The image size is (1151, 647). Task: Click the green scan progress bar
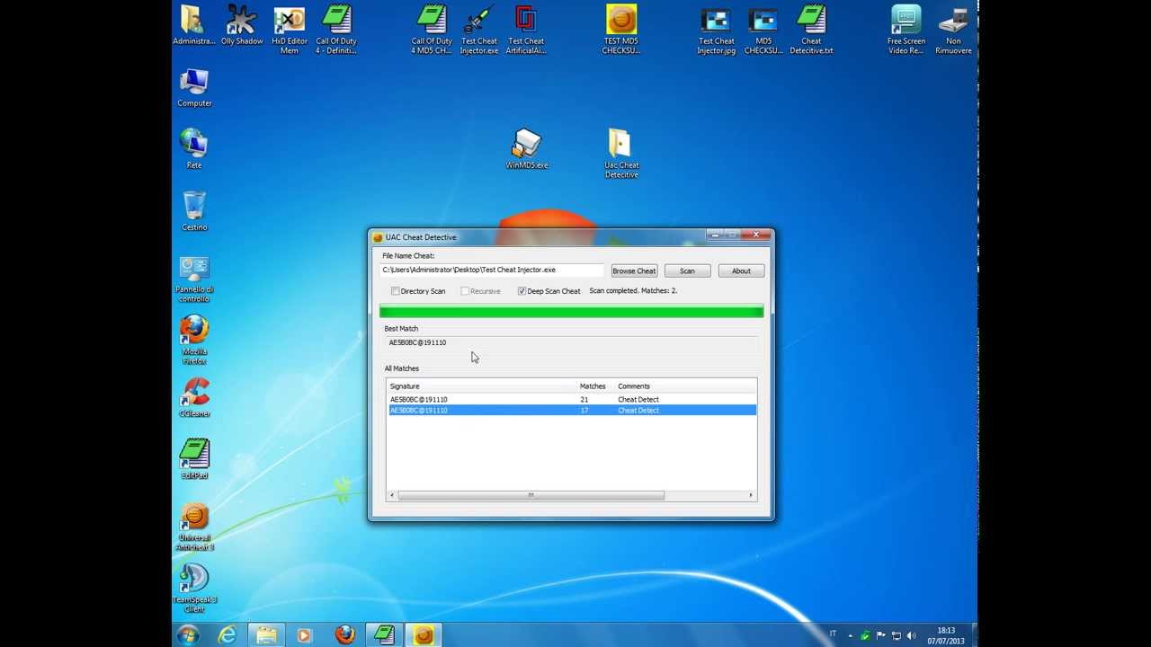pos(572,311)
